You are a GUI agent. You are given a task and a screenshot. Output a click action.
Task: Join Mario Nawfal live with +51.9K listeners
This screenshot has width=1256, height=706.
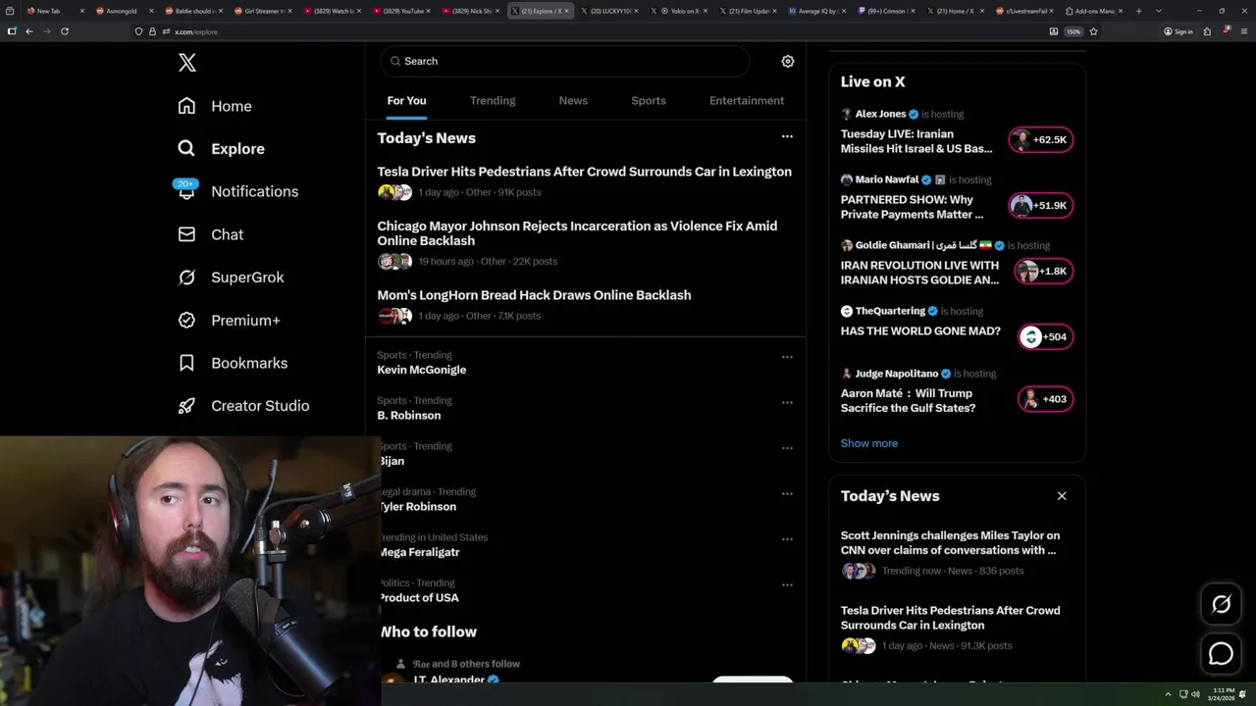(x=1042, y=205)
